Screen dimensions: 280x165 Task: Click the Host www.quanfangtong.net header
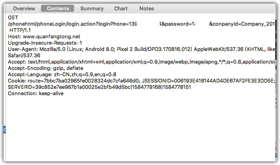pos(44,37)
